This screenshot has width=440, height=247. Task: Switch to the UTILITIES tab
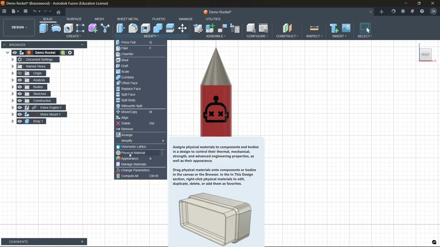213,19
